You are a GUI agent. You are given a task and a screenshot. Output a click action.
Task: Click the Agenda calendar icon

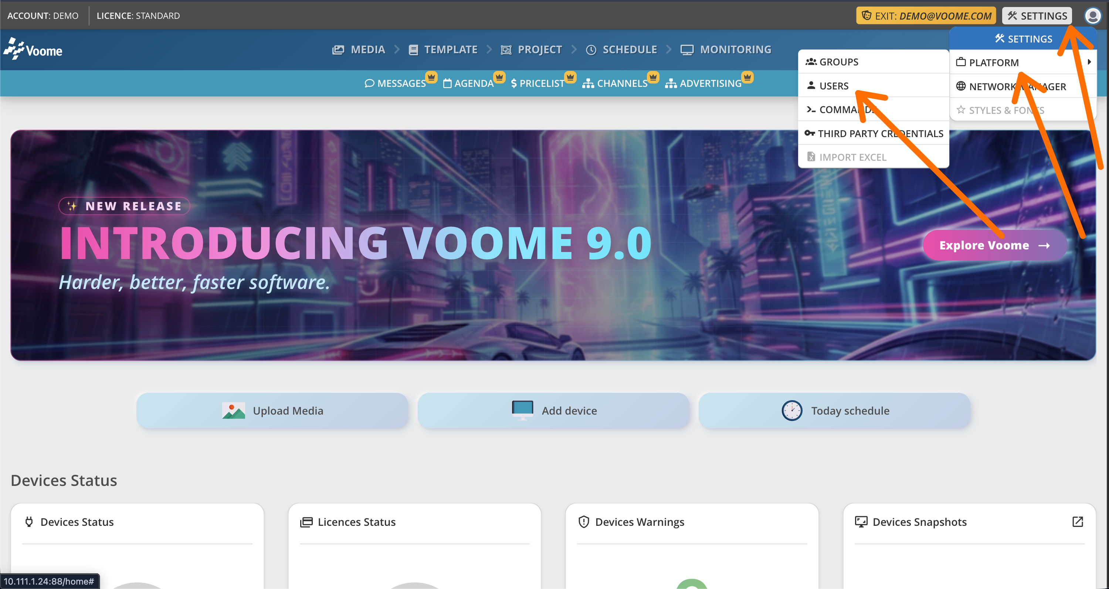point(447,84)
